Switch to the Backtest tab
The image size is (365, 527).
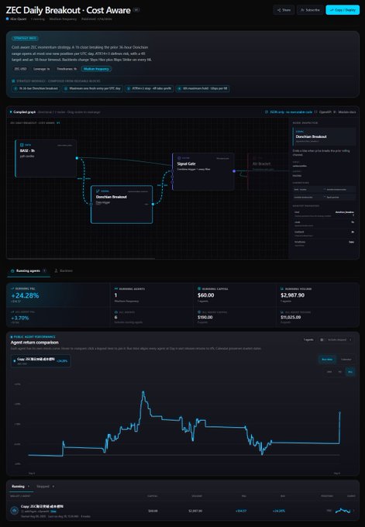point(64,271)
